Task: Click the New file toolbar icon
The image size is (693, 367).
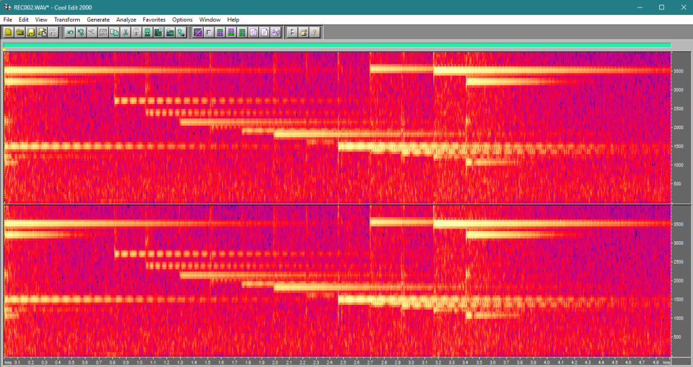Action: pos(9,32)
